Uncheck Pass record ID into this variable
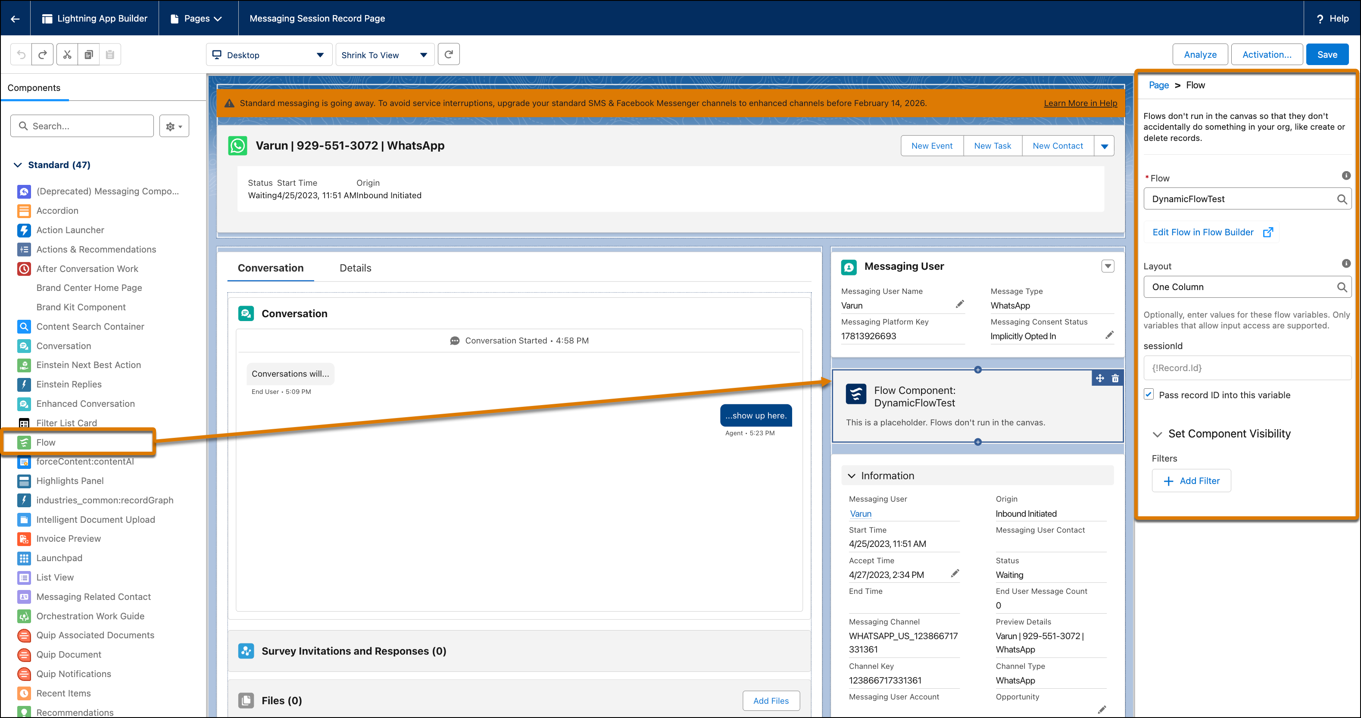This screenshot has width=1361, height=718. [1149, 395]
